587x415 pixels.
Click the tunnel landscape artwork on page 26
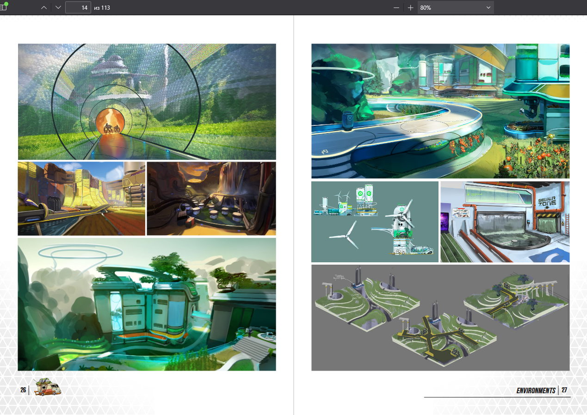[x=147, y=102]
